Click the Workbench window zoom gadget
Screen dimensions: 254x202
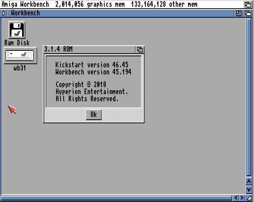point(239,13)
